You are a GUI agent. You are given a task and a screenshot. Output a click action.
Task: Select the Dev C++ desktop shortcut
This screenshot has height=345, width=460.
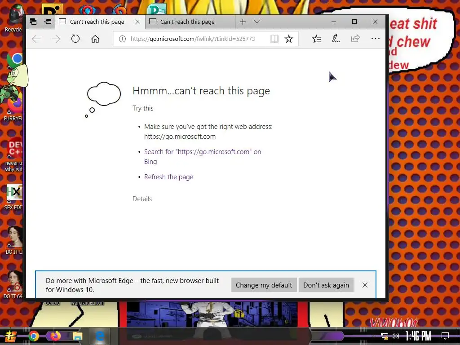pyautogui.click(x=14, y=155)
